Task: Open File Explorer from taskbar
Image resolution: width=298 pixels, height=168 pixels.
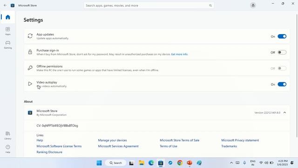Action: (x=141, y=163)
